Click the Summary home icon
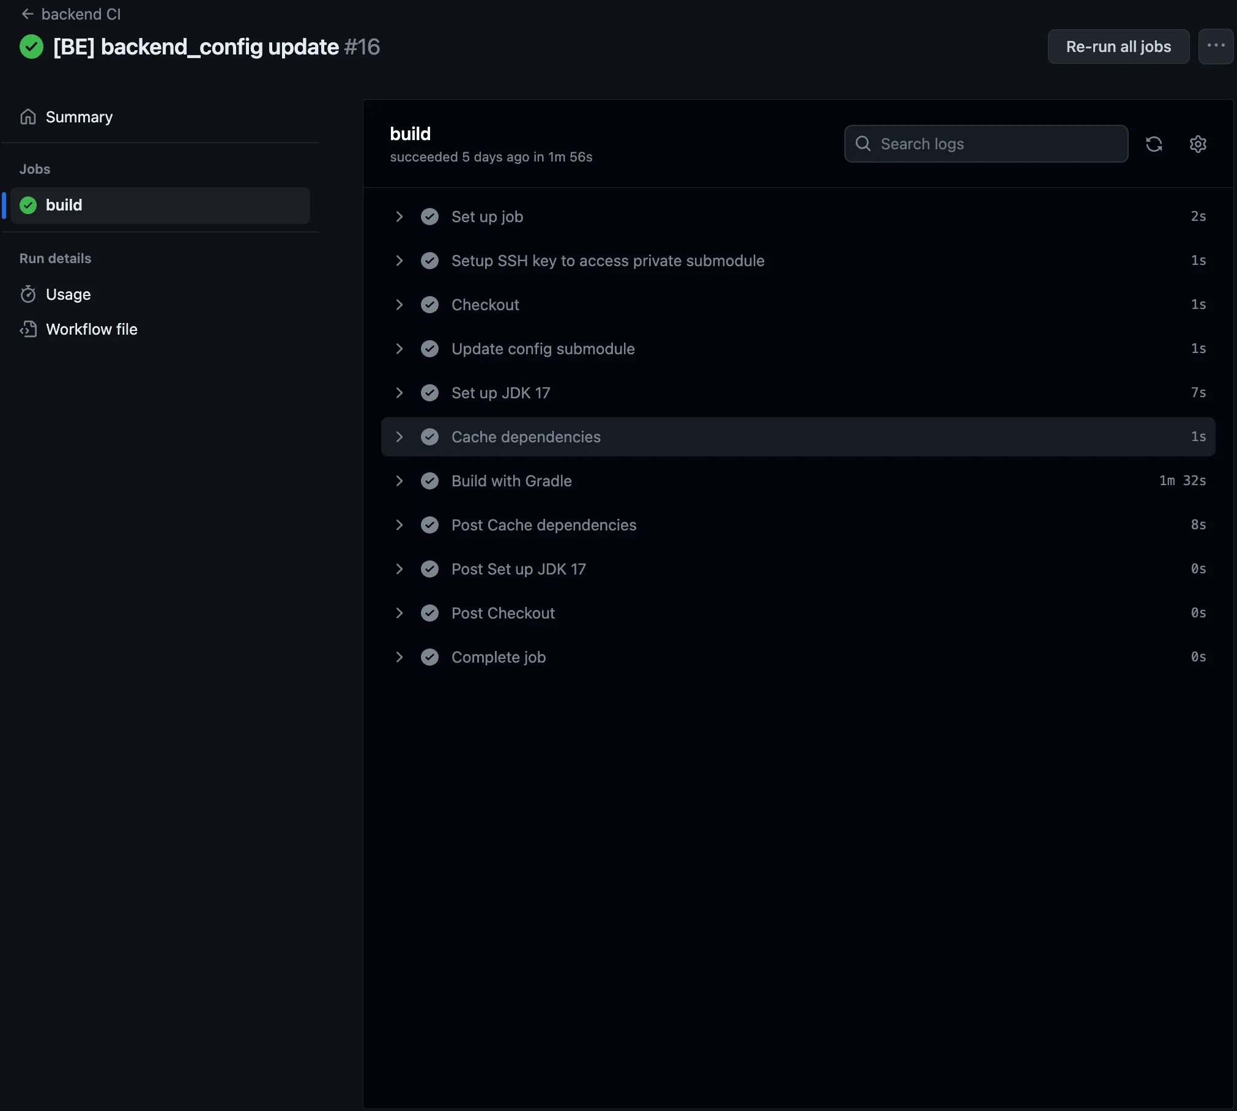 [28, 117]
